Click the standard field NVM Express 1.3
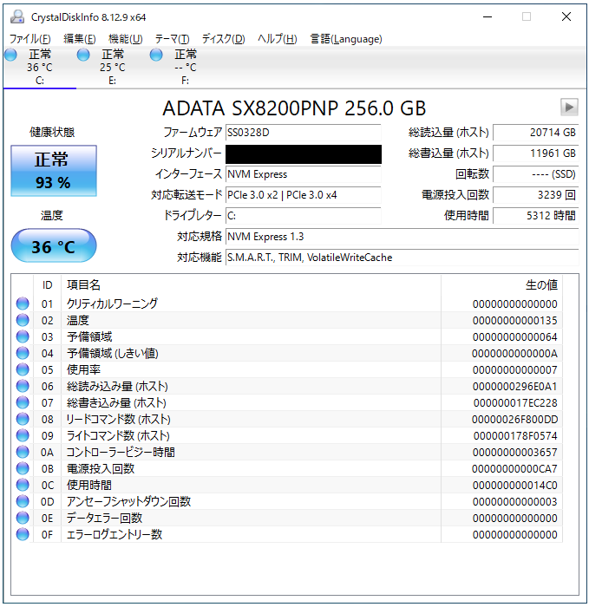 tap(402, 237)
